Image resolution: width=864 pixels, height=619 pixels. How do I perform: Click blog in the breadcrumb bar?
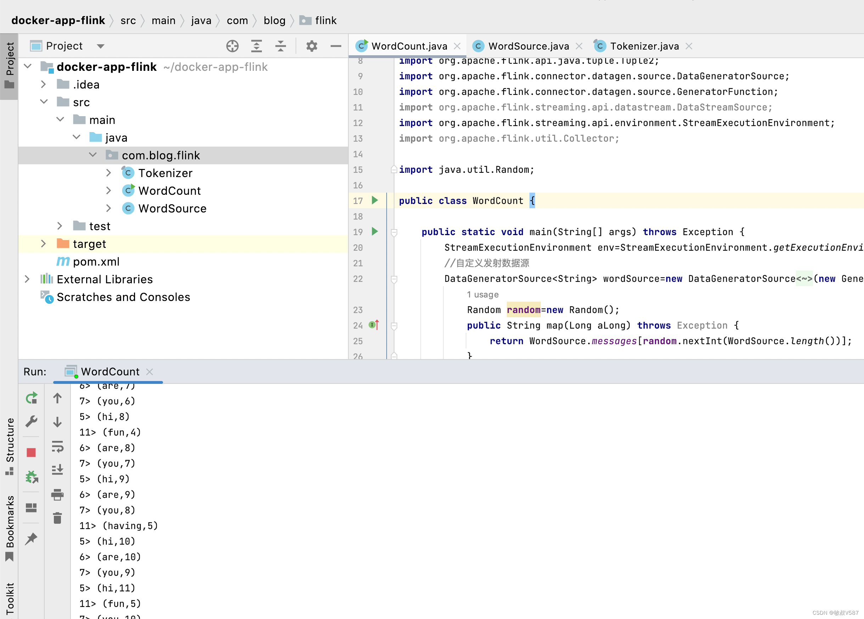pyautogui.click(x=274, y=21)
